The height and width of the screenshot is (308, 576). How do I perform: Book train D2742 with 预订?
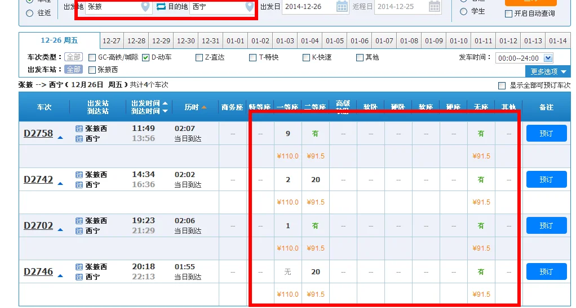tap(546, 179)
